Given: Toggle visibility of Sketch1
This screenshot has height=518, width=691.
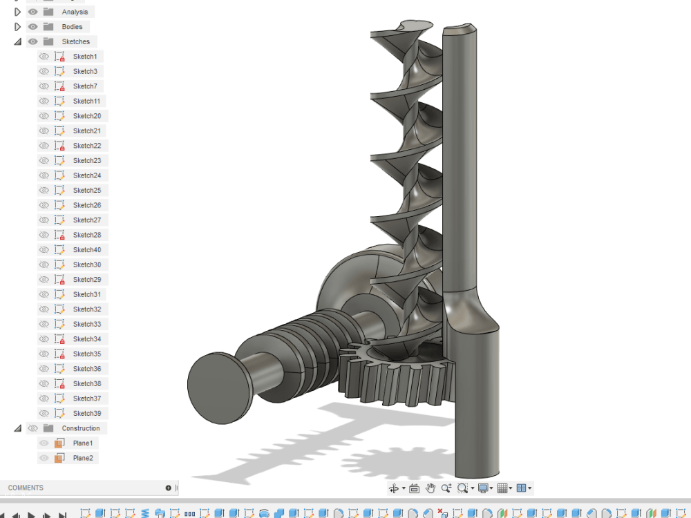Looking at the screenshot, I should 43,56.
